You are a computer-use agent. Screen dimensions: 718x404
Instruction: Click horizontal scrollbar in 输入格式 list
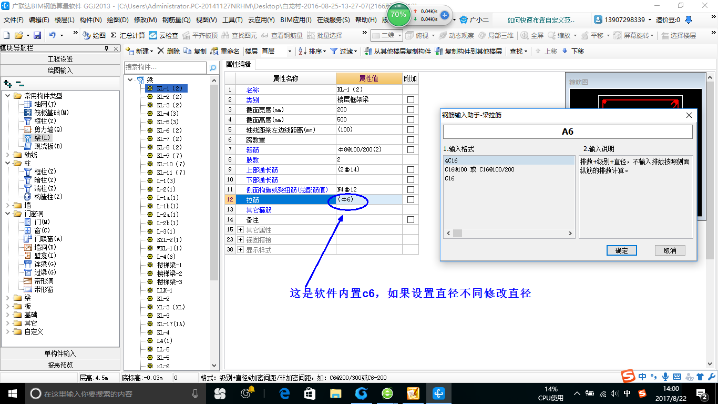tap(509, 233)
